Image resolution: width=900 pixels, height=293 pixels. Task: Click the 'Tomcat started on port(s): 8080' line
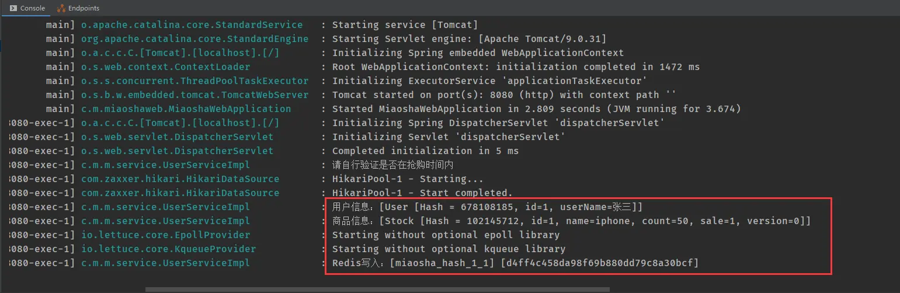tap(503, 95)
